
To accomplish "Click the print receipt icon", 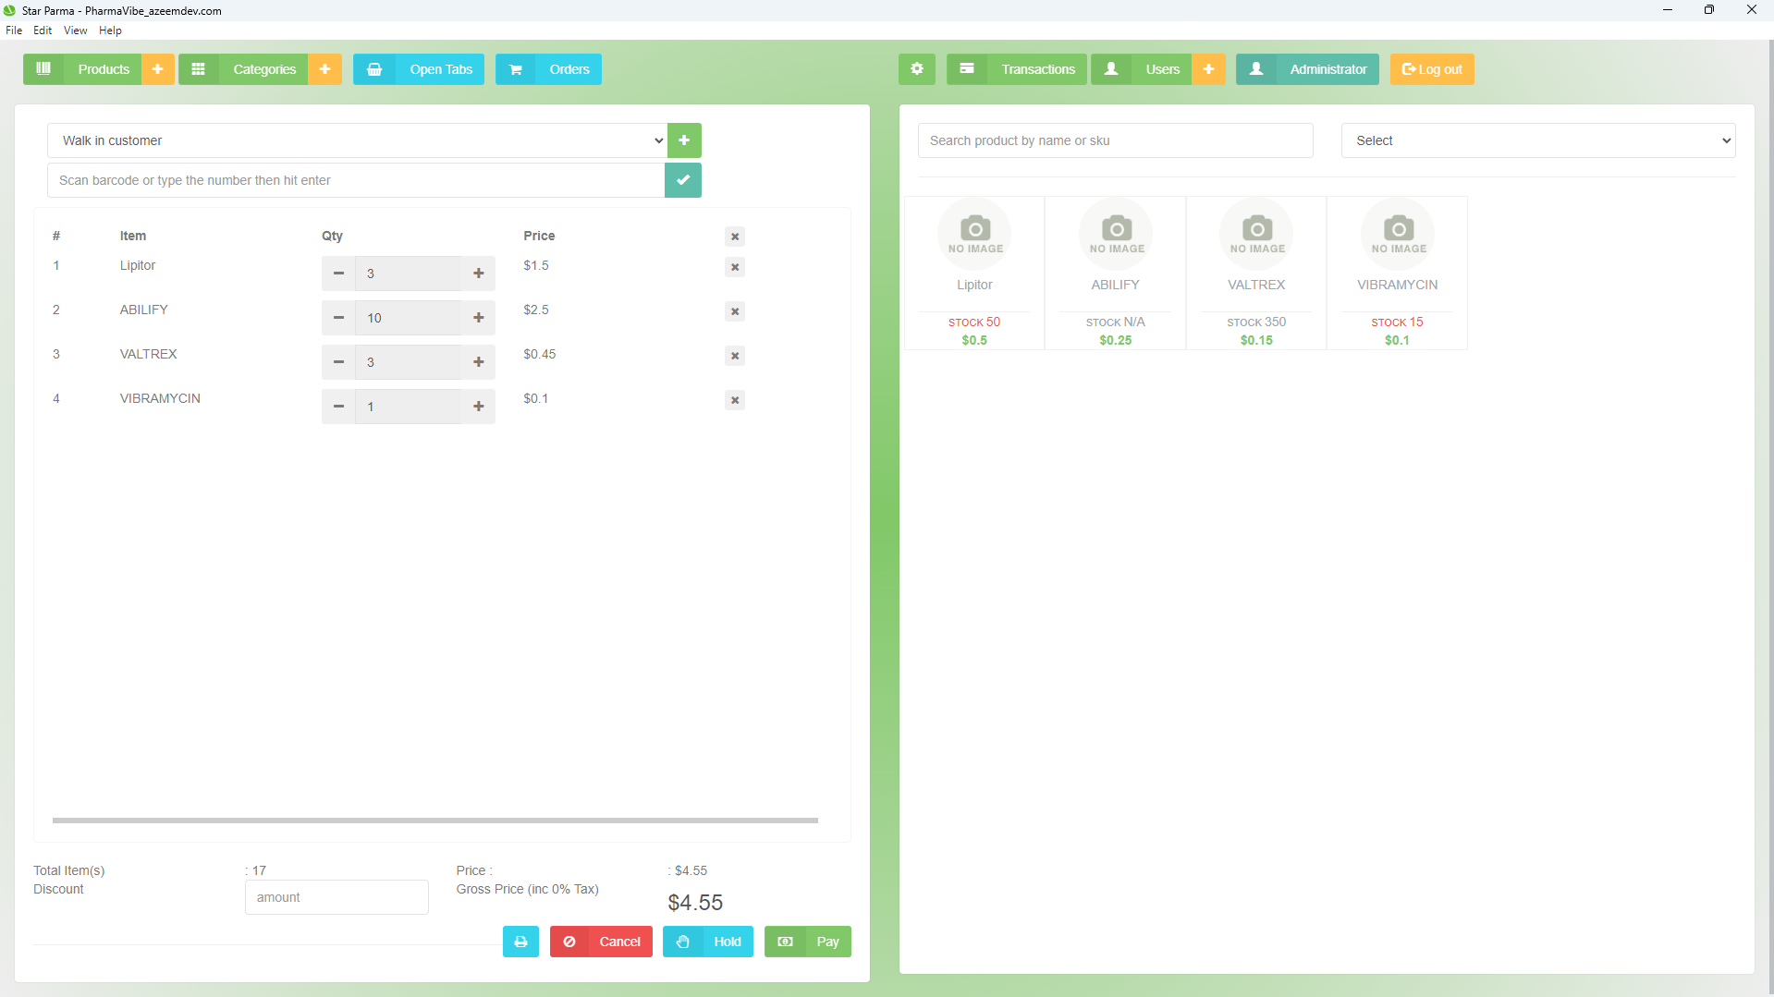I will pyautogui.click(x=520, y=942).
